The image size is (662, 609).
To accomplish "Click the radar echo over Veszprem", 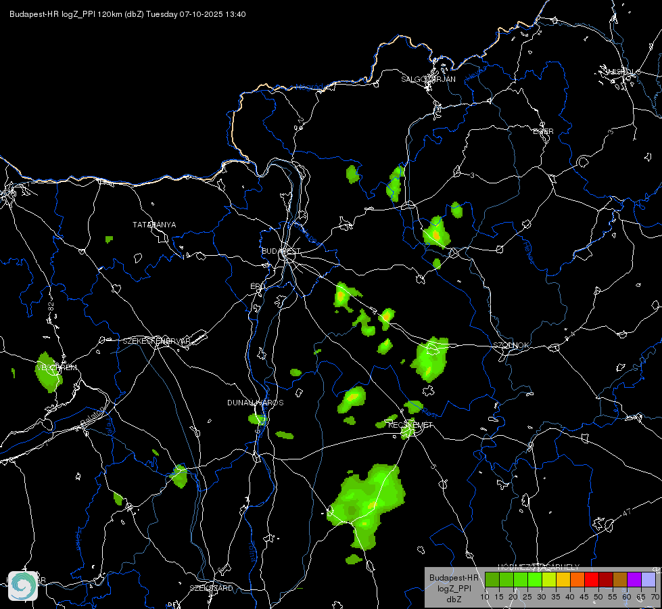I will 48,372.
